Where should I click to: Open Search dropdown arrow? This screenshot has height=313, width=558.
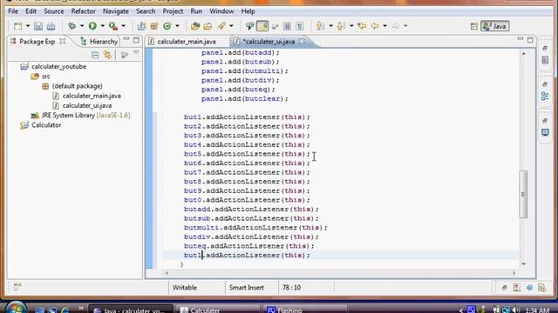pyautogui.click(x=231, y=26)
